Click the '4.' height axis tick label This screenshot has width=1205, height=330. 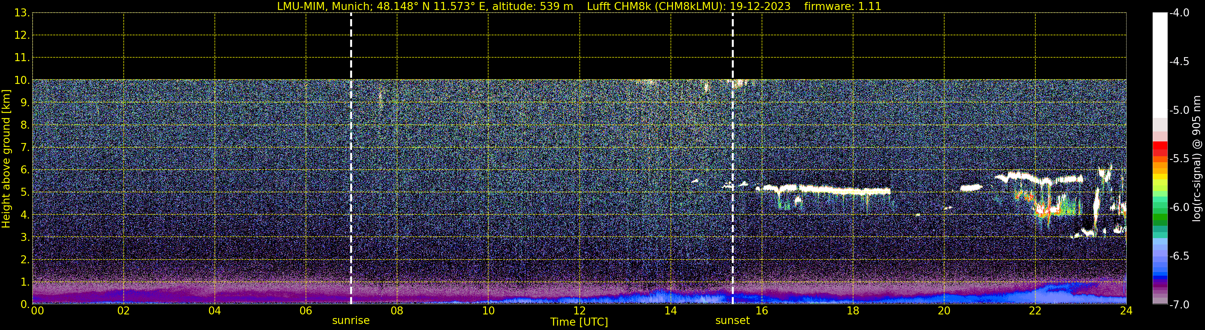click(x=25, y=215)
